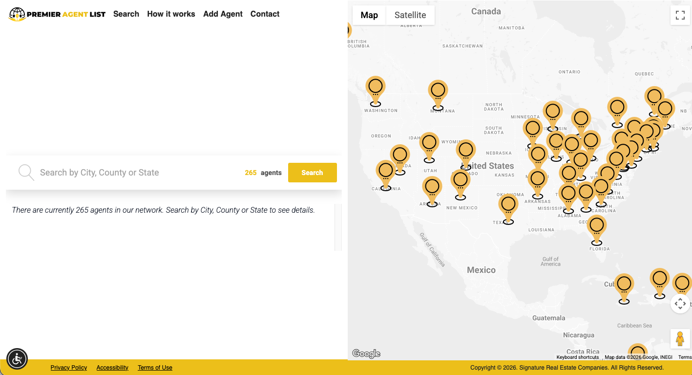Viewport: 692px width, 375px height.
Task: Open the Terms of Use link
Action: click(155, 368)
